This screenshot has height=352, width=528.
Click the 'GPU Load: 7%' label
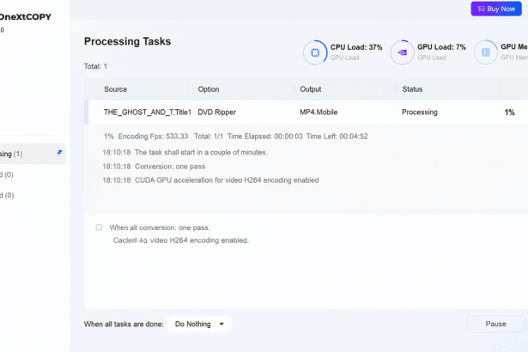pos(441,47)
